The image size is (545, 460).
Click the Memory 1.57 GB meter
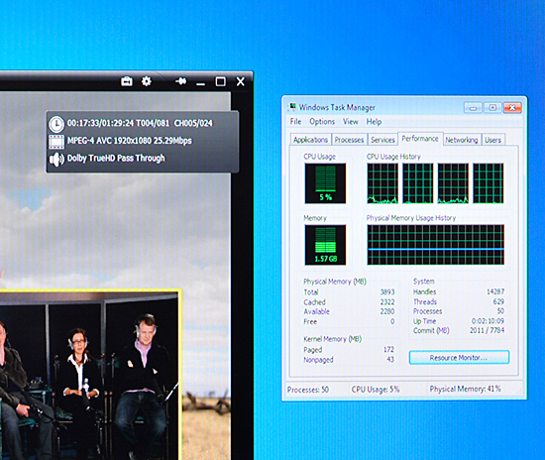click(x=325, y=245)
